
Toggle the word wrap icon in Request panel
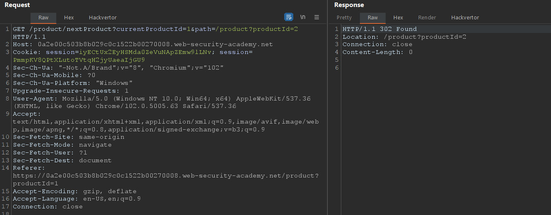click(289, 17)
